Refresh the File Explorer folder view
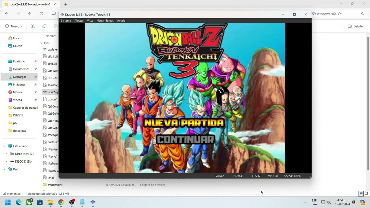Viewport: 370px width, 208px height. point(41,14)
